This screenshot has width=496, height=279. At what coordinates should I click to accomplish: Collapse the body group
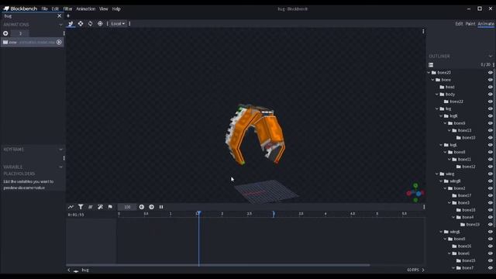point(437,95)
